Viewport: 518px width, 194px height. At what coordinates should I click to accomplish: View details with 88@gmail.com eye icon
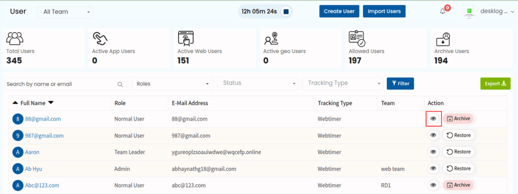[x=434, y=119]
